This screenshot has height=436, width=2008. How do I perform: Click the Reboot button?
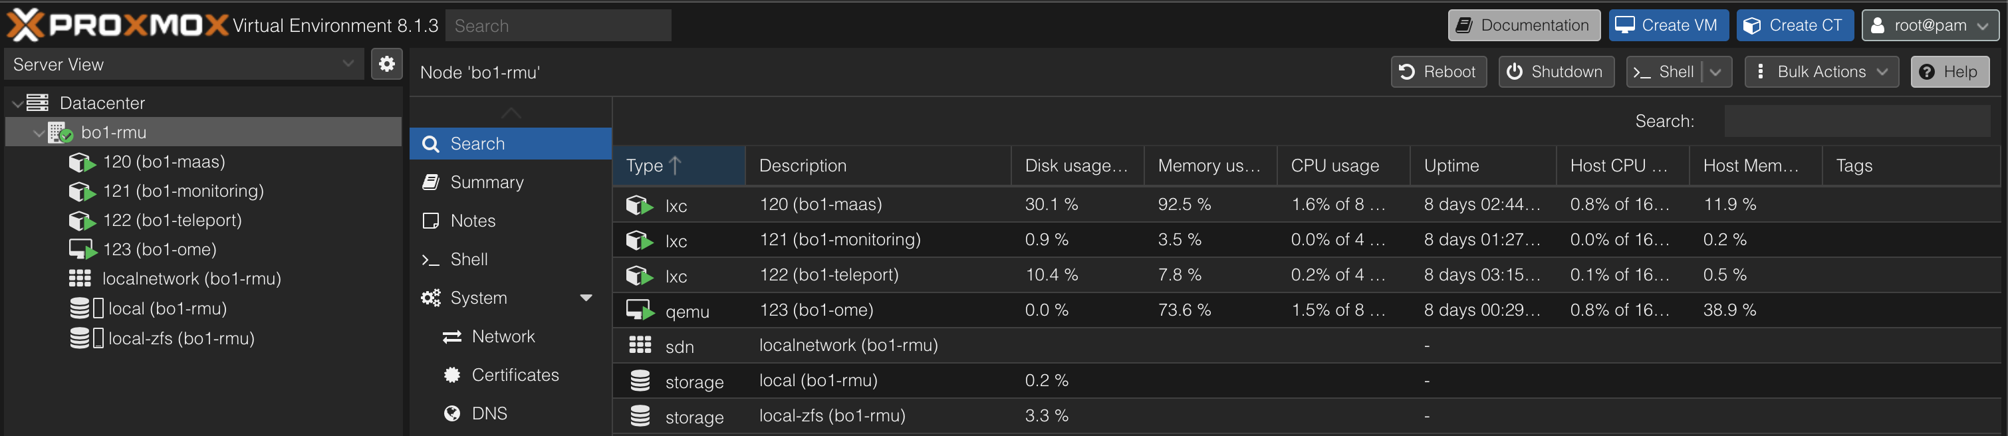click(1439, 72)
